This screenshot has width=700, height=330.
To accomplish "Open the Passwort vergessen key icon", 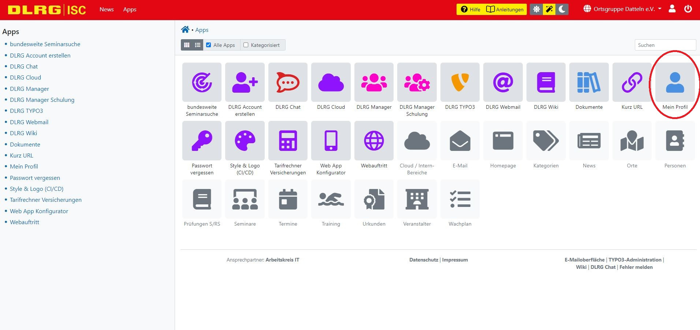I will (202, 141).
